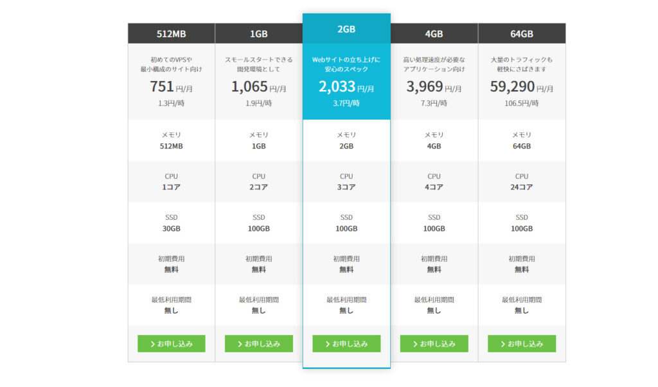Click the CPU 24コア value
Image resolution: width=658 pixels, height=387 pixels.
tap(522, 187)
